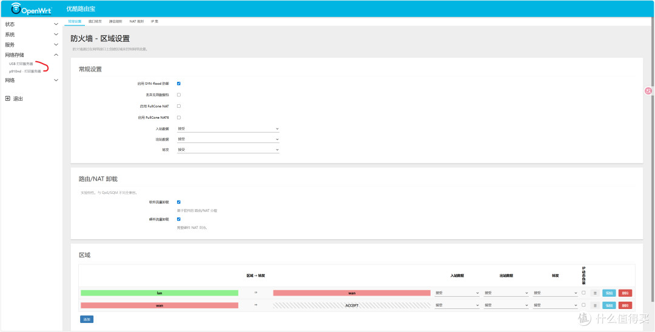
Task: Click the red 删除 button for wan zone
Action: 625,305
